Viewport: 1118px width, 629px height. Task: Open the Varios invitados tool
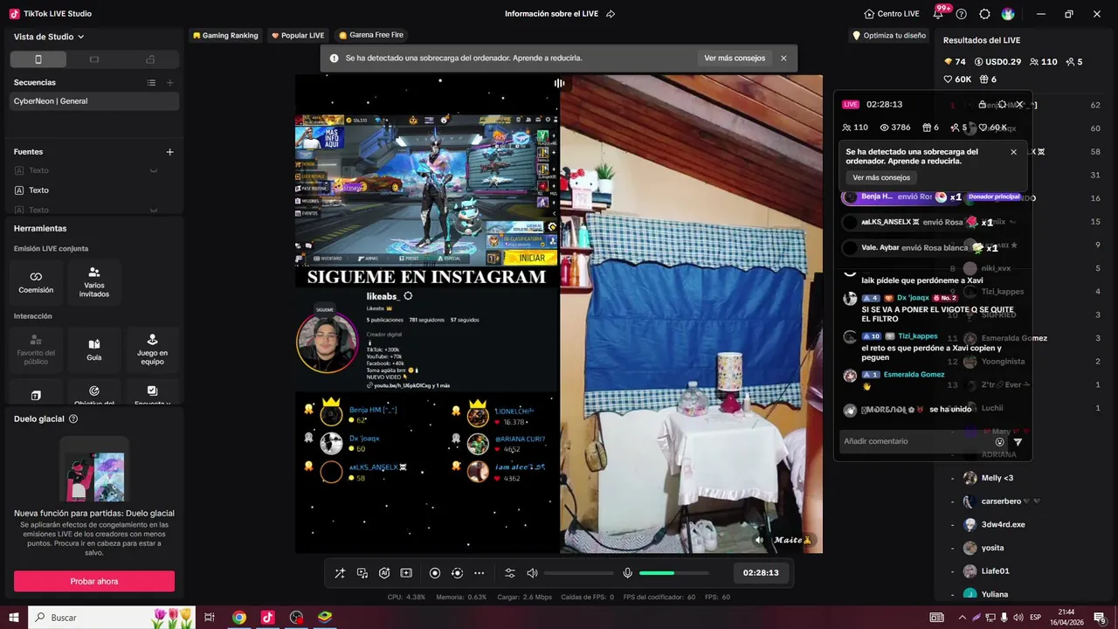click(94, 281)
